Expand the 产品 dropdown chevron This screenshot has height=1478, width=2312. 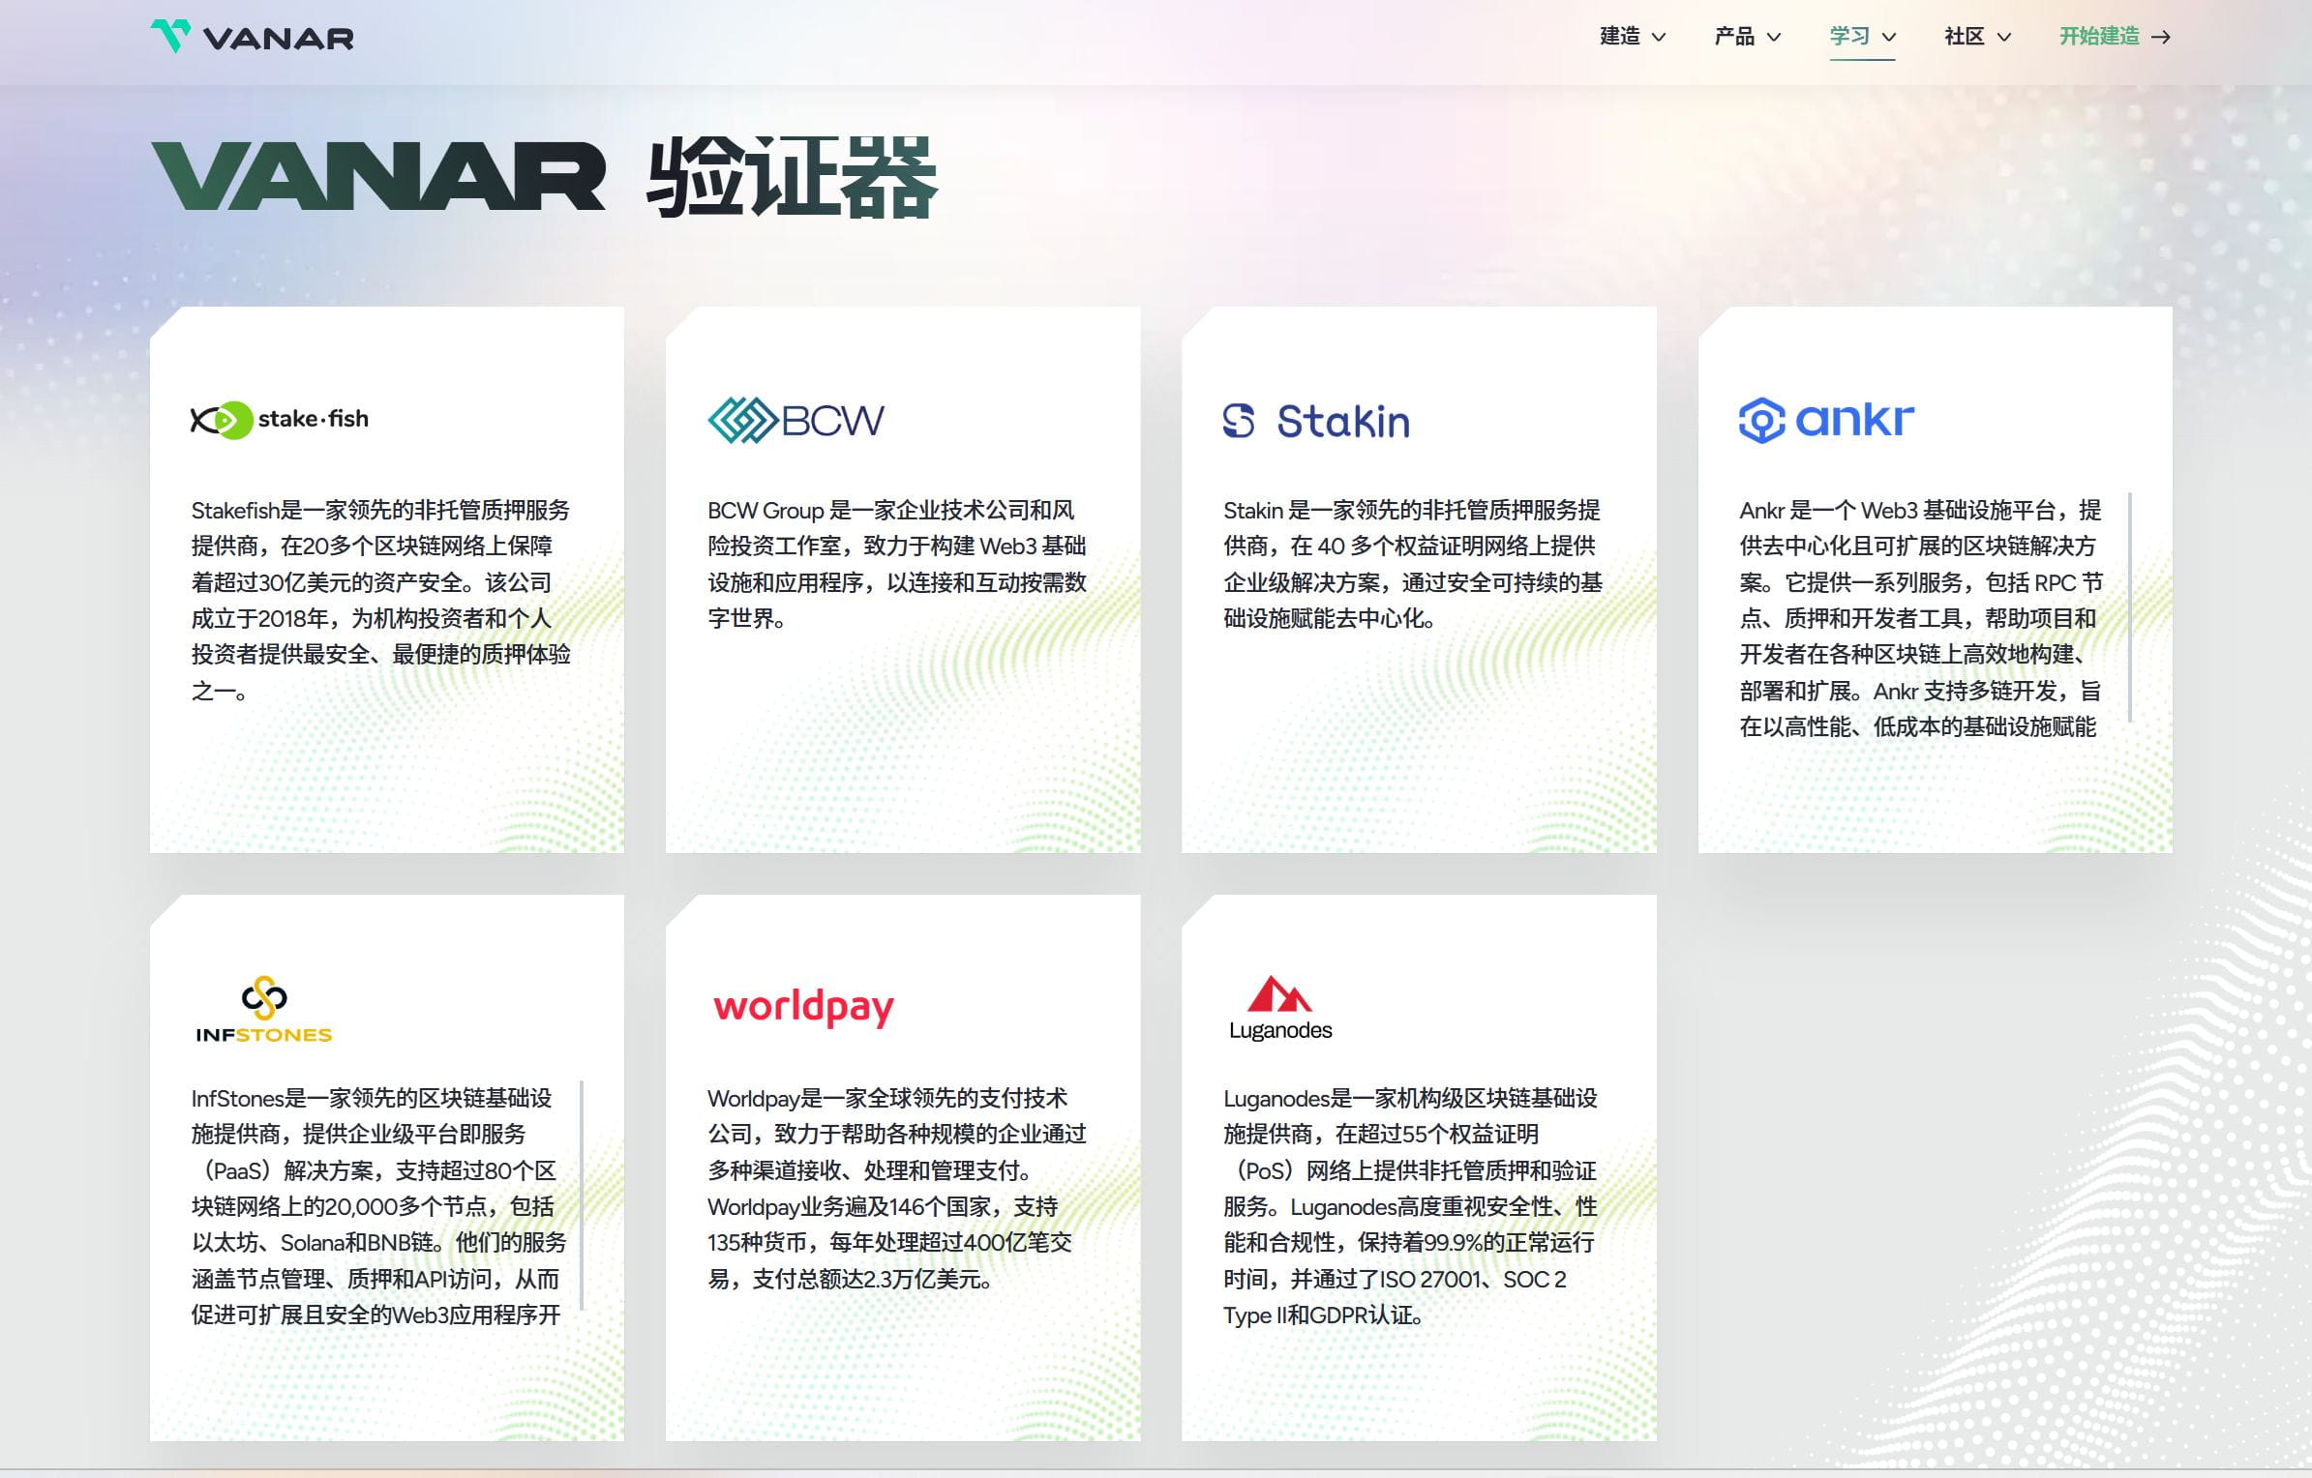[x=1774, y=37]
